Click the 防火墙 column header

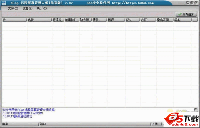click(85, 20)
